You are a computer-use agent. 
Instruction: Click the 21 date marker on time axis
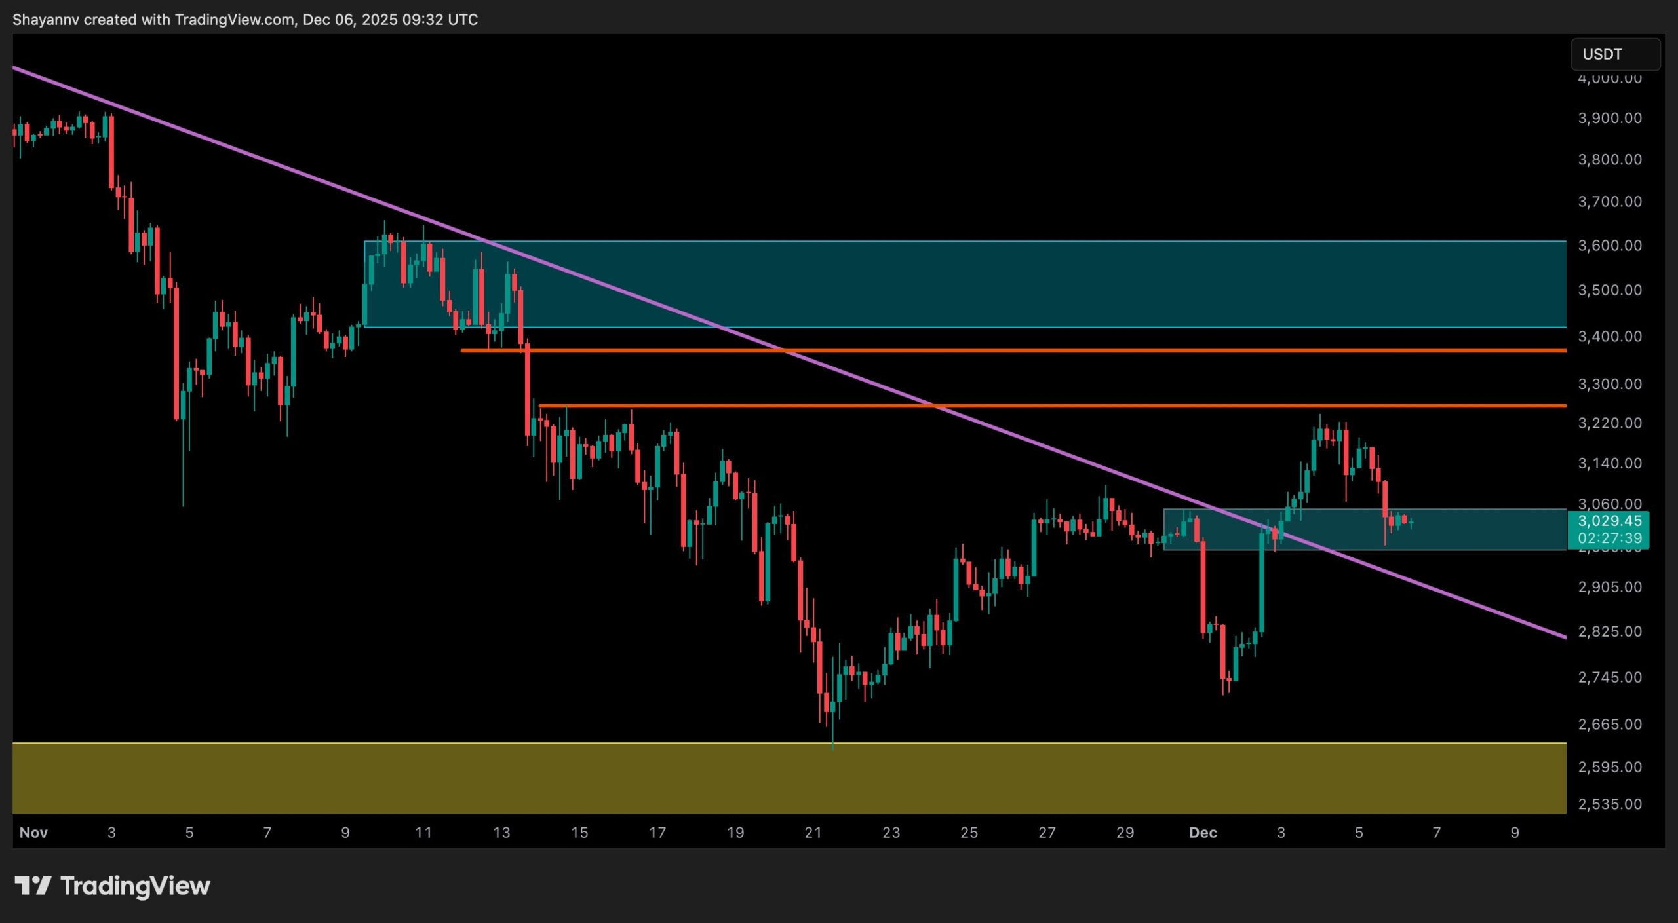click(x=813, y=832)
